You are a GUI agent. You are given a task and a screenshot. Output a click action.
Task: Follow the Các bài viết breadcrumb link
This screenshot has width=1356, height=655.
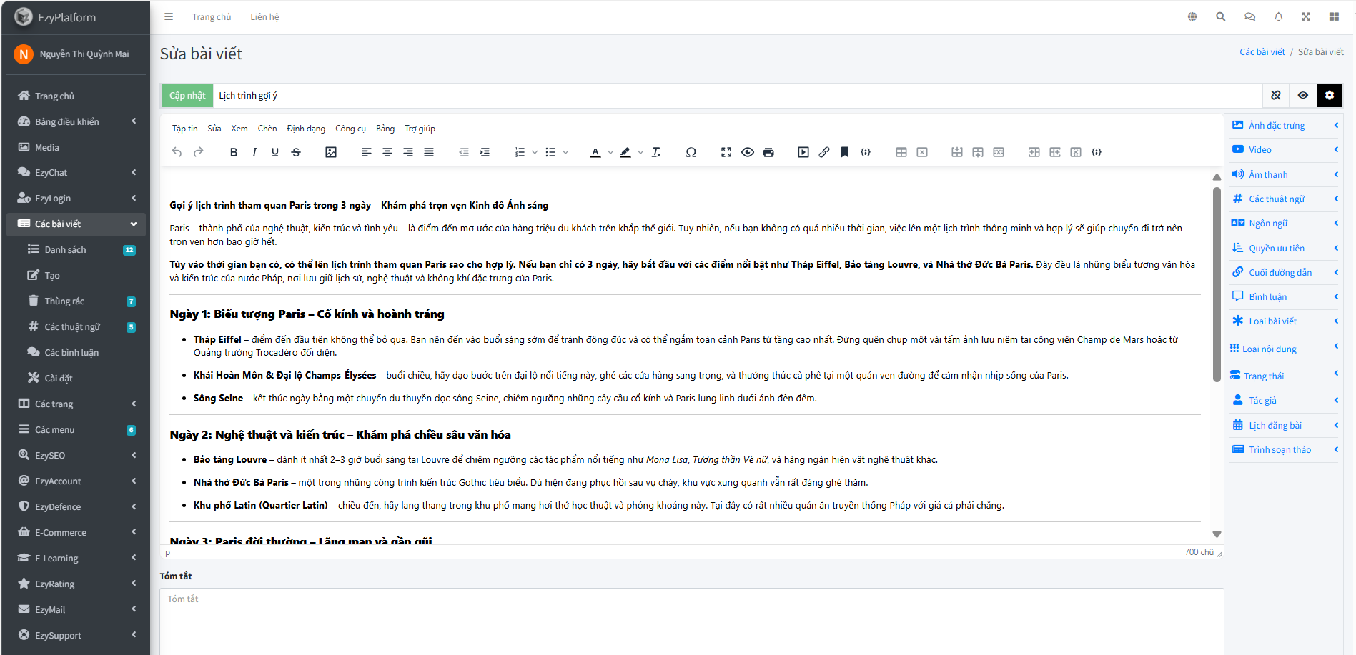click(x=1262, y=52)
